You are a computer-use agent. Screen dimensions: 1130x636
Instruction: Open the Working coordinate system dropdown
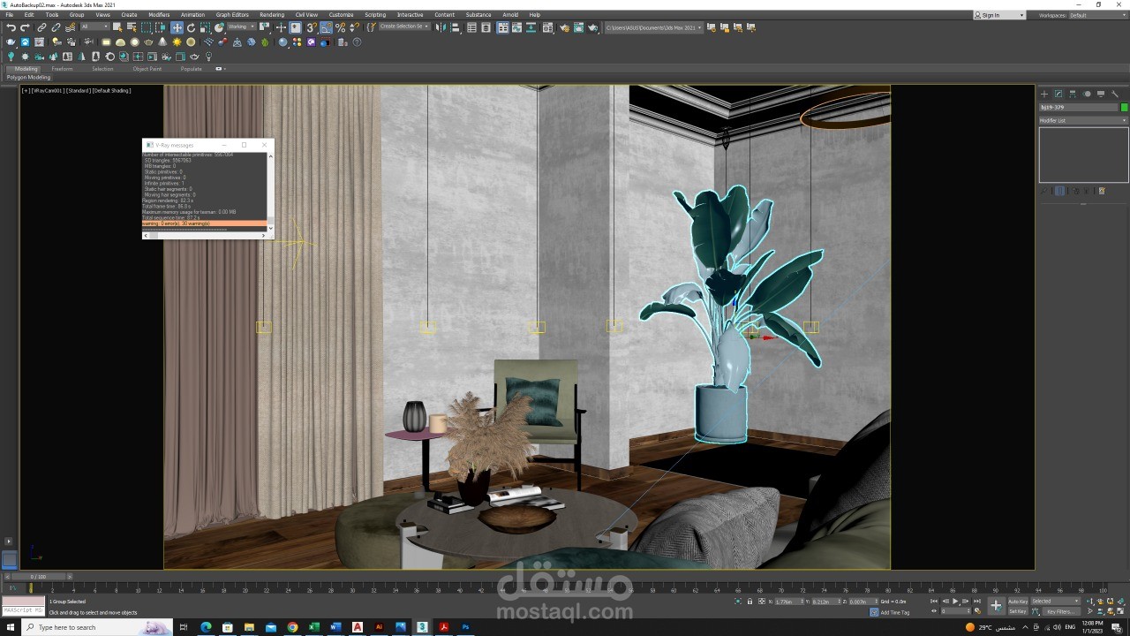(241, 26)
